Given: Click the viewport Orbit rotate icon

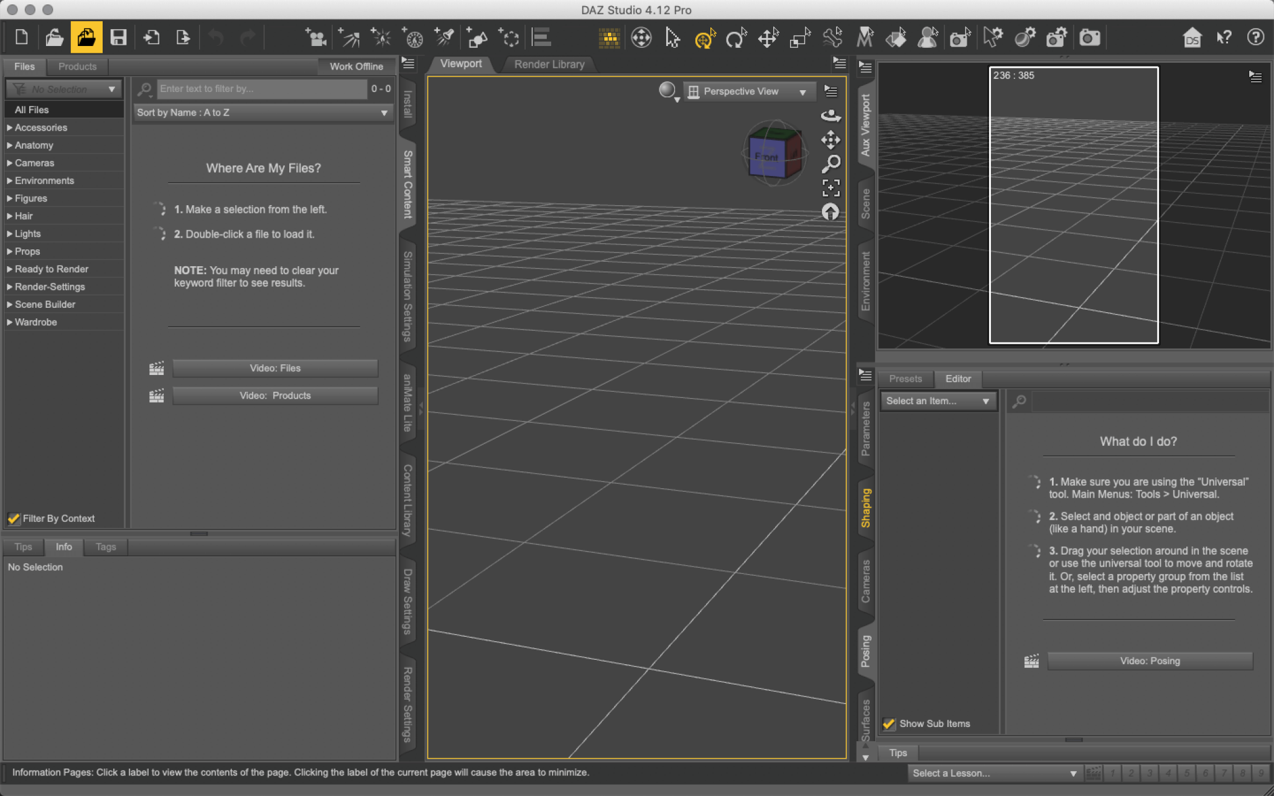Looking at the screenshot, I should tap(830, 116).
